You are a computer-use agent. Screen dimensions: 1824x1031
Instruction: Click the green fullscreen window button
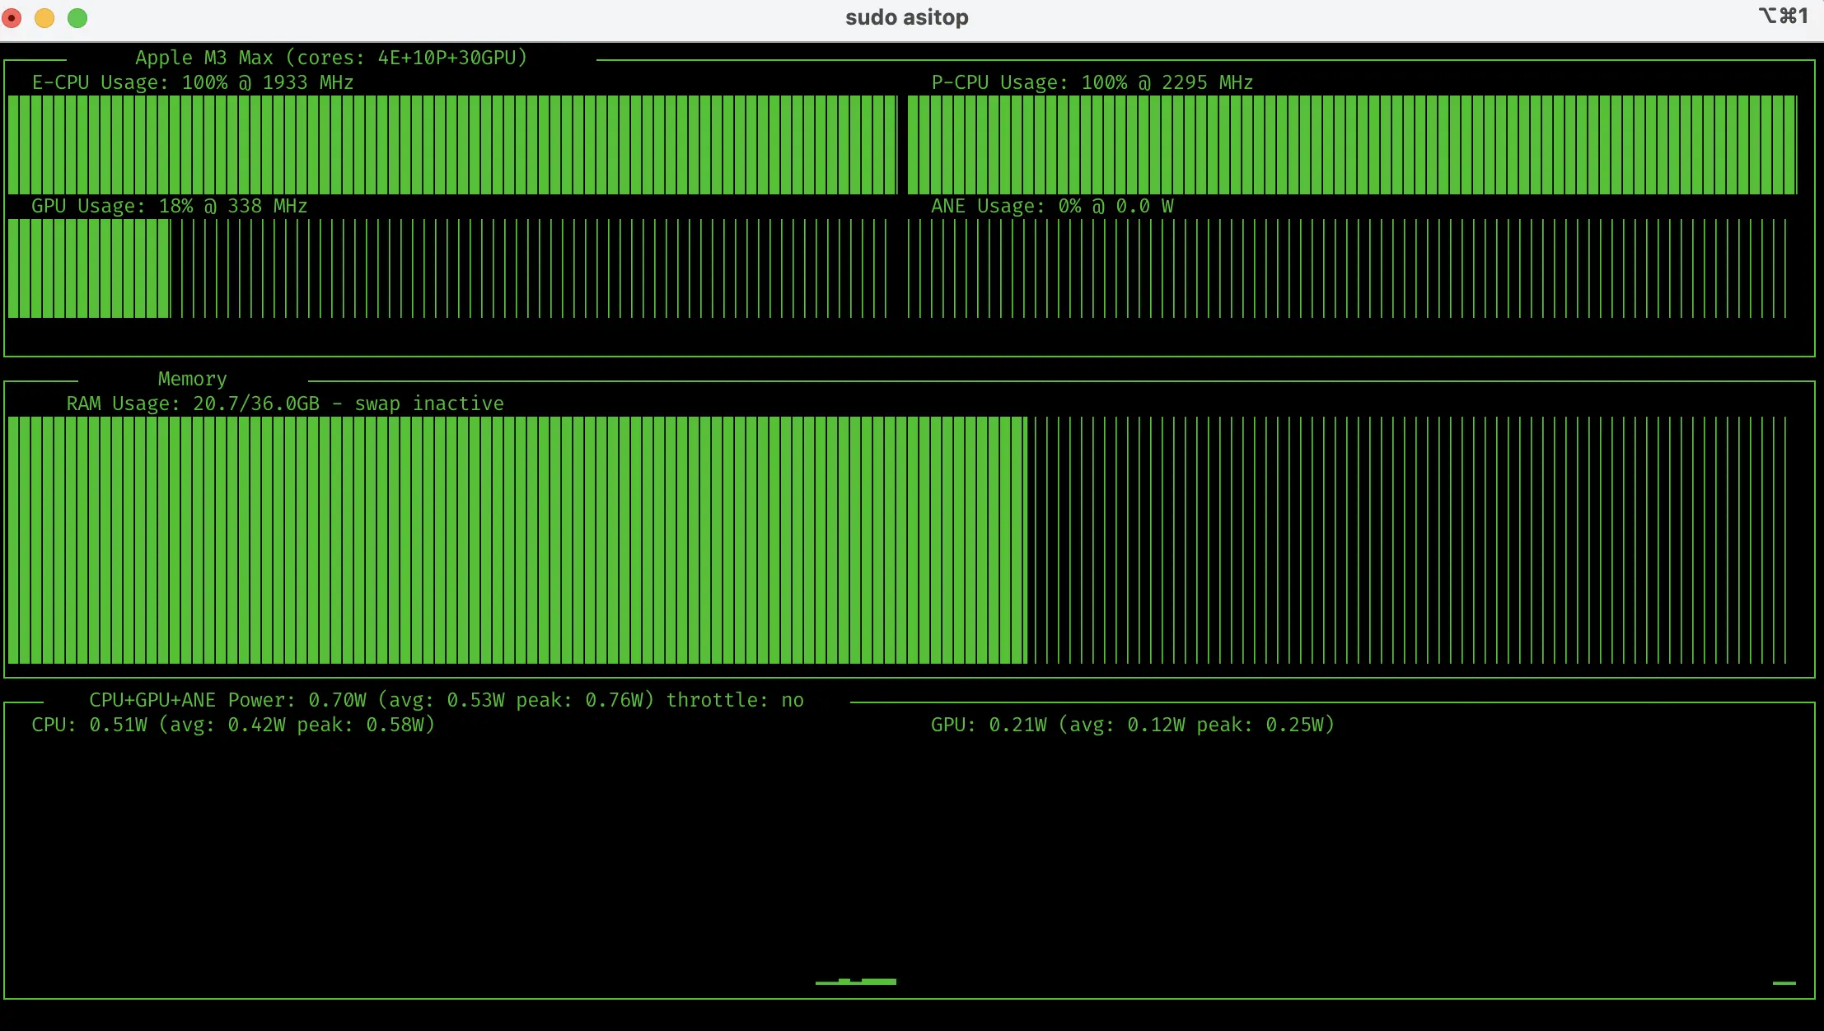pos(77,18)
